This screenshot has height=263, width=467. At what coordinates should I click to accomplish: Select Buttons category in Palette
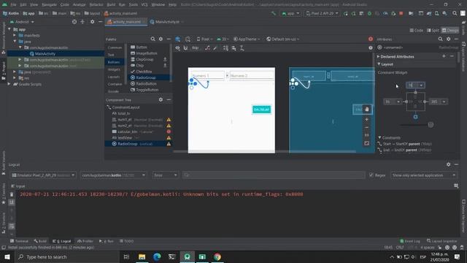(114, 62)
